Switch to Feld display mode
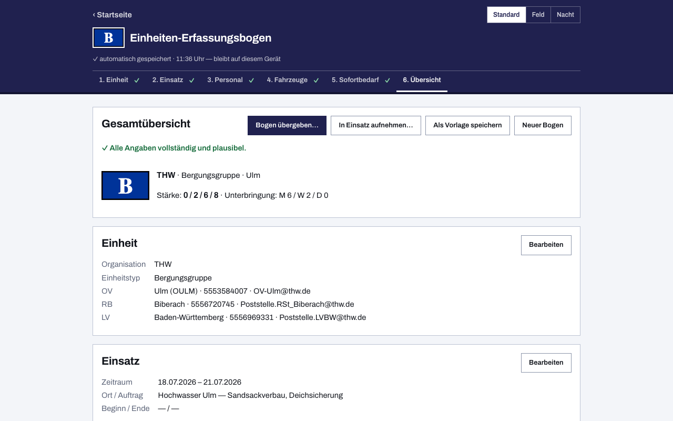Viewport: 673px width, 421px height. (538, 15)
